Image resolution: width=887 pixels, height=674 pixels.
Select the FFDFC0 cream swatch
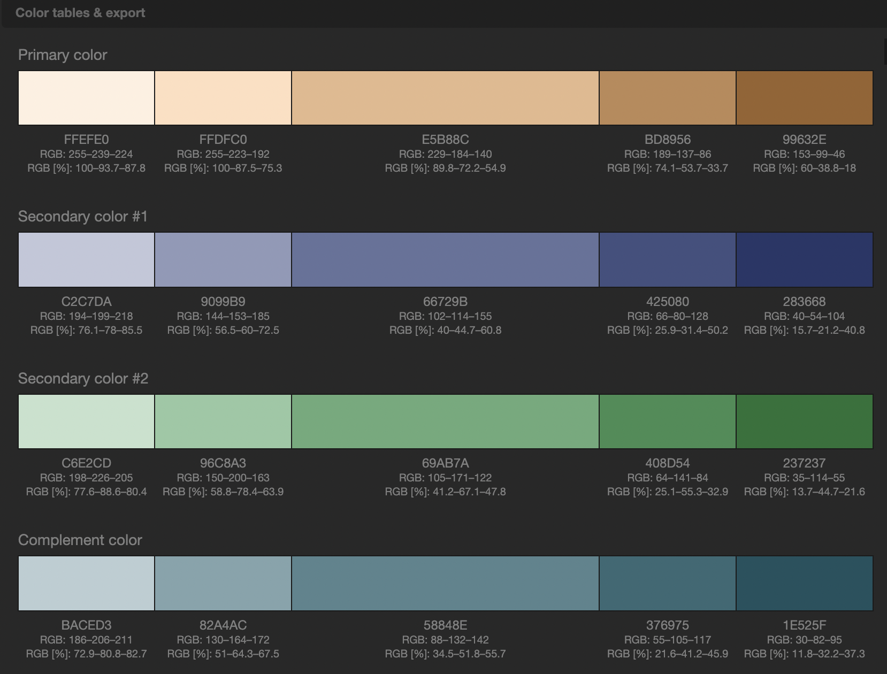click(x=223, y=98)
